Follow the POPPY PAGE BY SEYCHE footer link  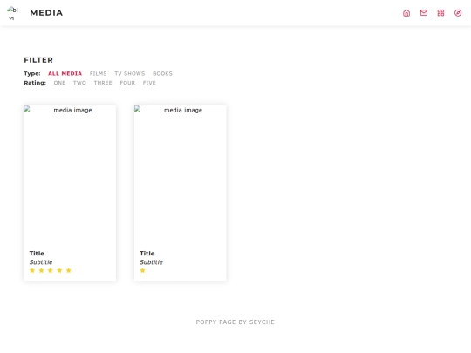[x=235, y=322]
